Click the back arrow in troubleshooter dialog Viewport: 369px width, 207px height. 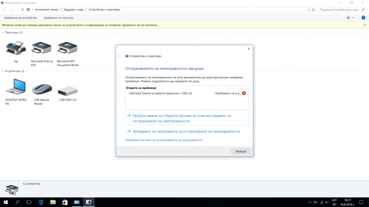pyautogui.click(x=120, y=56)
